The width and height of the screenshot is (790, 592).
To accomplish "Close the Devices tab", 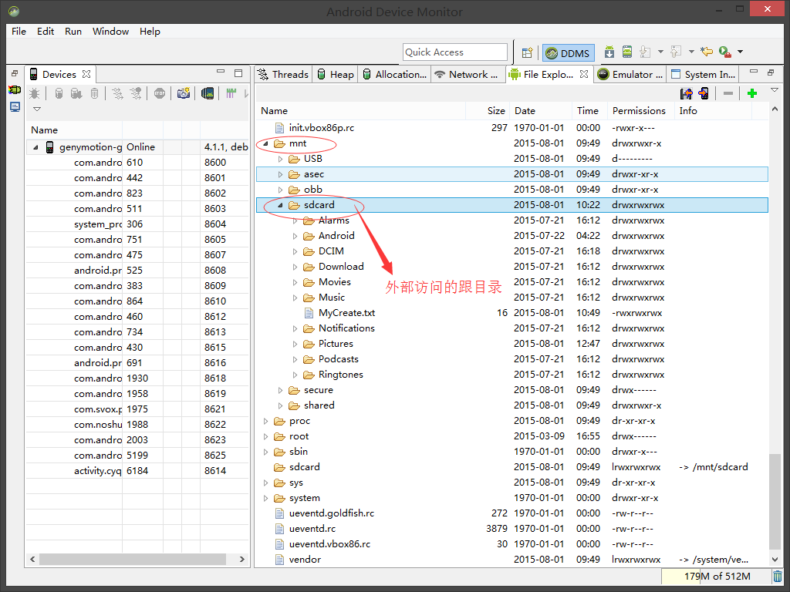I will (x=86, y=74).
